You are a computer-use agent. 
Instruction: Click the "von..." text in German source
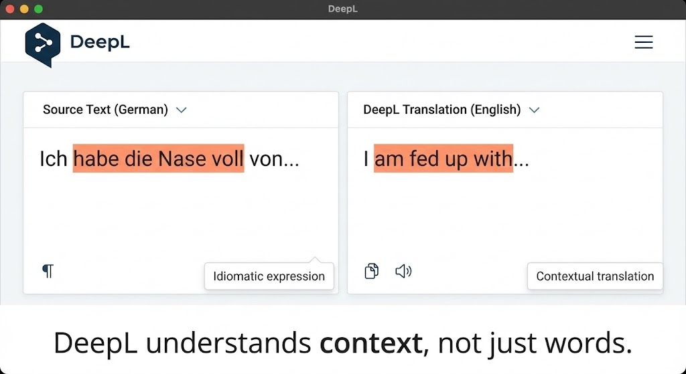click(x=274, y=159)
